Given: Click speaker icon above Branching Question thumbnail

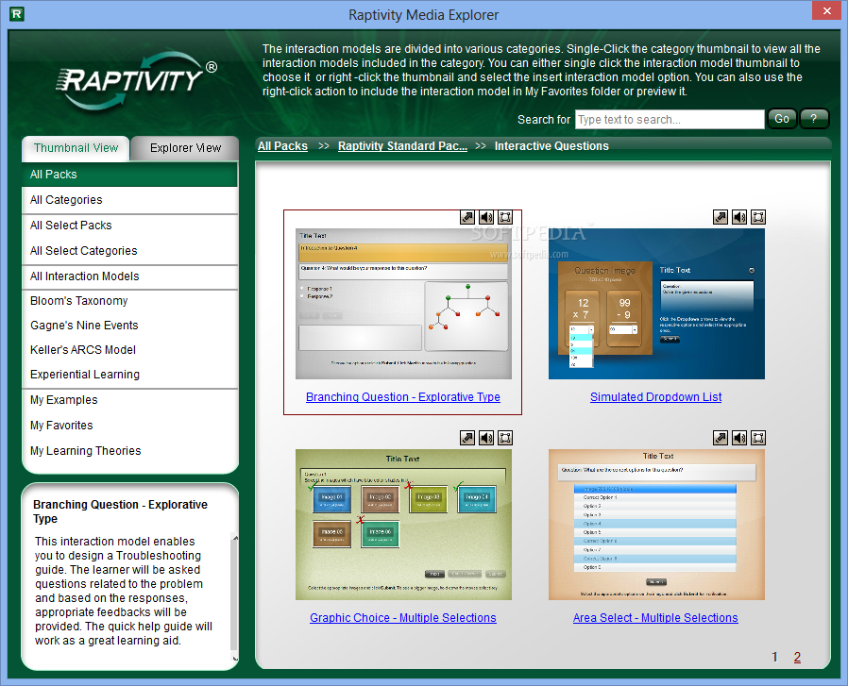Looking at the screenshot, I should tap(486, 217).
